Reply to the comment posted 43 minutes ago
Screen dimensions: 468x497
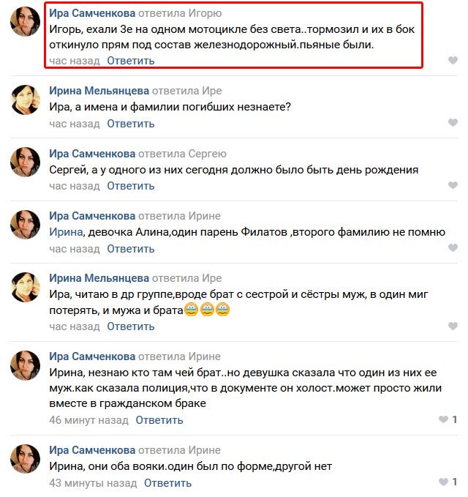pos(167,483)
